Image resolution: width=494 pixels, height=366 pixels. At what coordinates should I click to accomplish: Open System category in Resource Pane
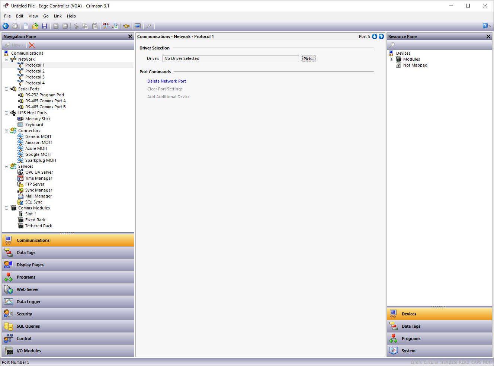440,351
